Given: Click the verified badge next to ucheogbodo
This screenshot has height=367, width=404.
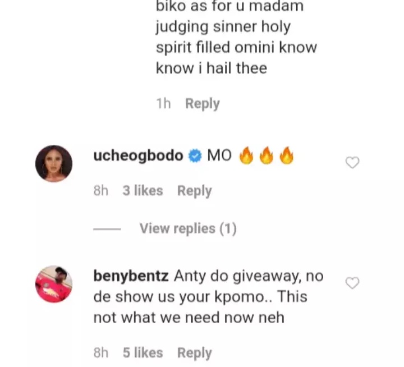Looking at the screenshot, I should [195, 157].
